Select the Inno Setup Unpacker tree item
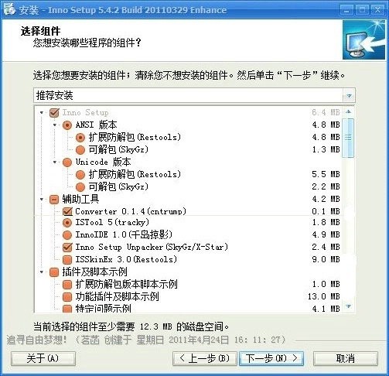This screenshot has width=389, height=376. click(x=152, y=247)
